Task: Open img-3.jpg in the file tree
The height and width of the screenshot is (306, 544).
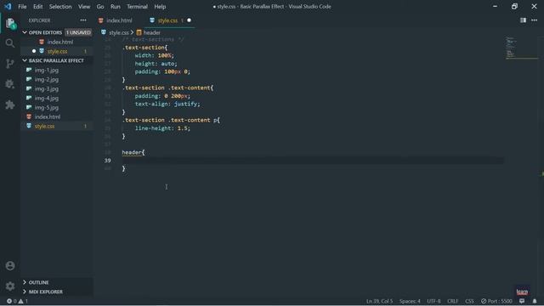Action: 47,88
